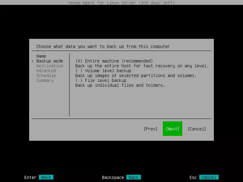This screenshot has width=243, height=182.
Task: Click the Entire machine description text
Action: pos(142,66)
